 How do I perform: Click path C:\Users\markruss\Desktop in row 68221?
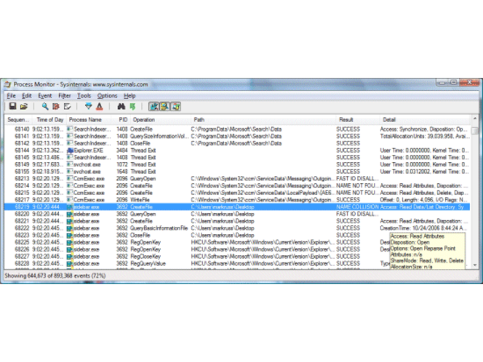coord(223,221)
